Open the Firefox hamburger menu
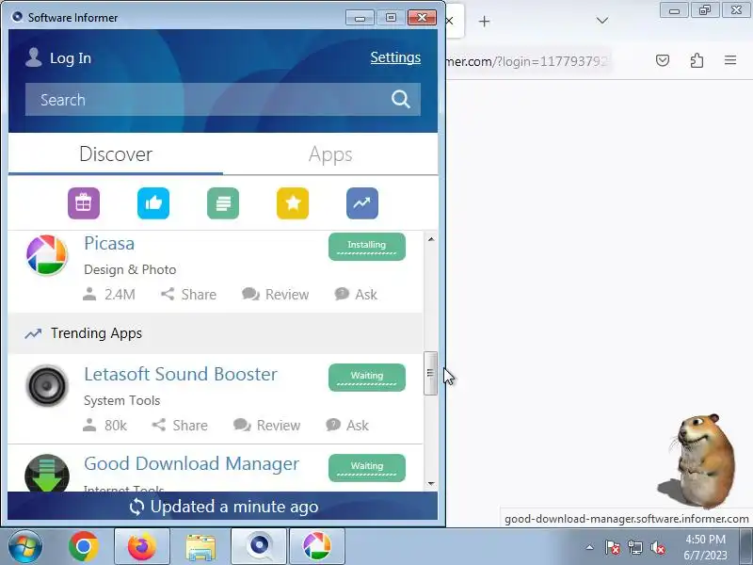The height and width of the screenshot is (565, 753). coord(730,60)
